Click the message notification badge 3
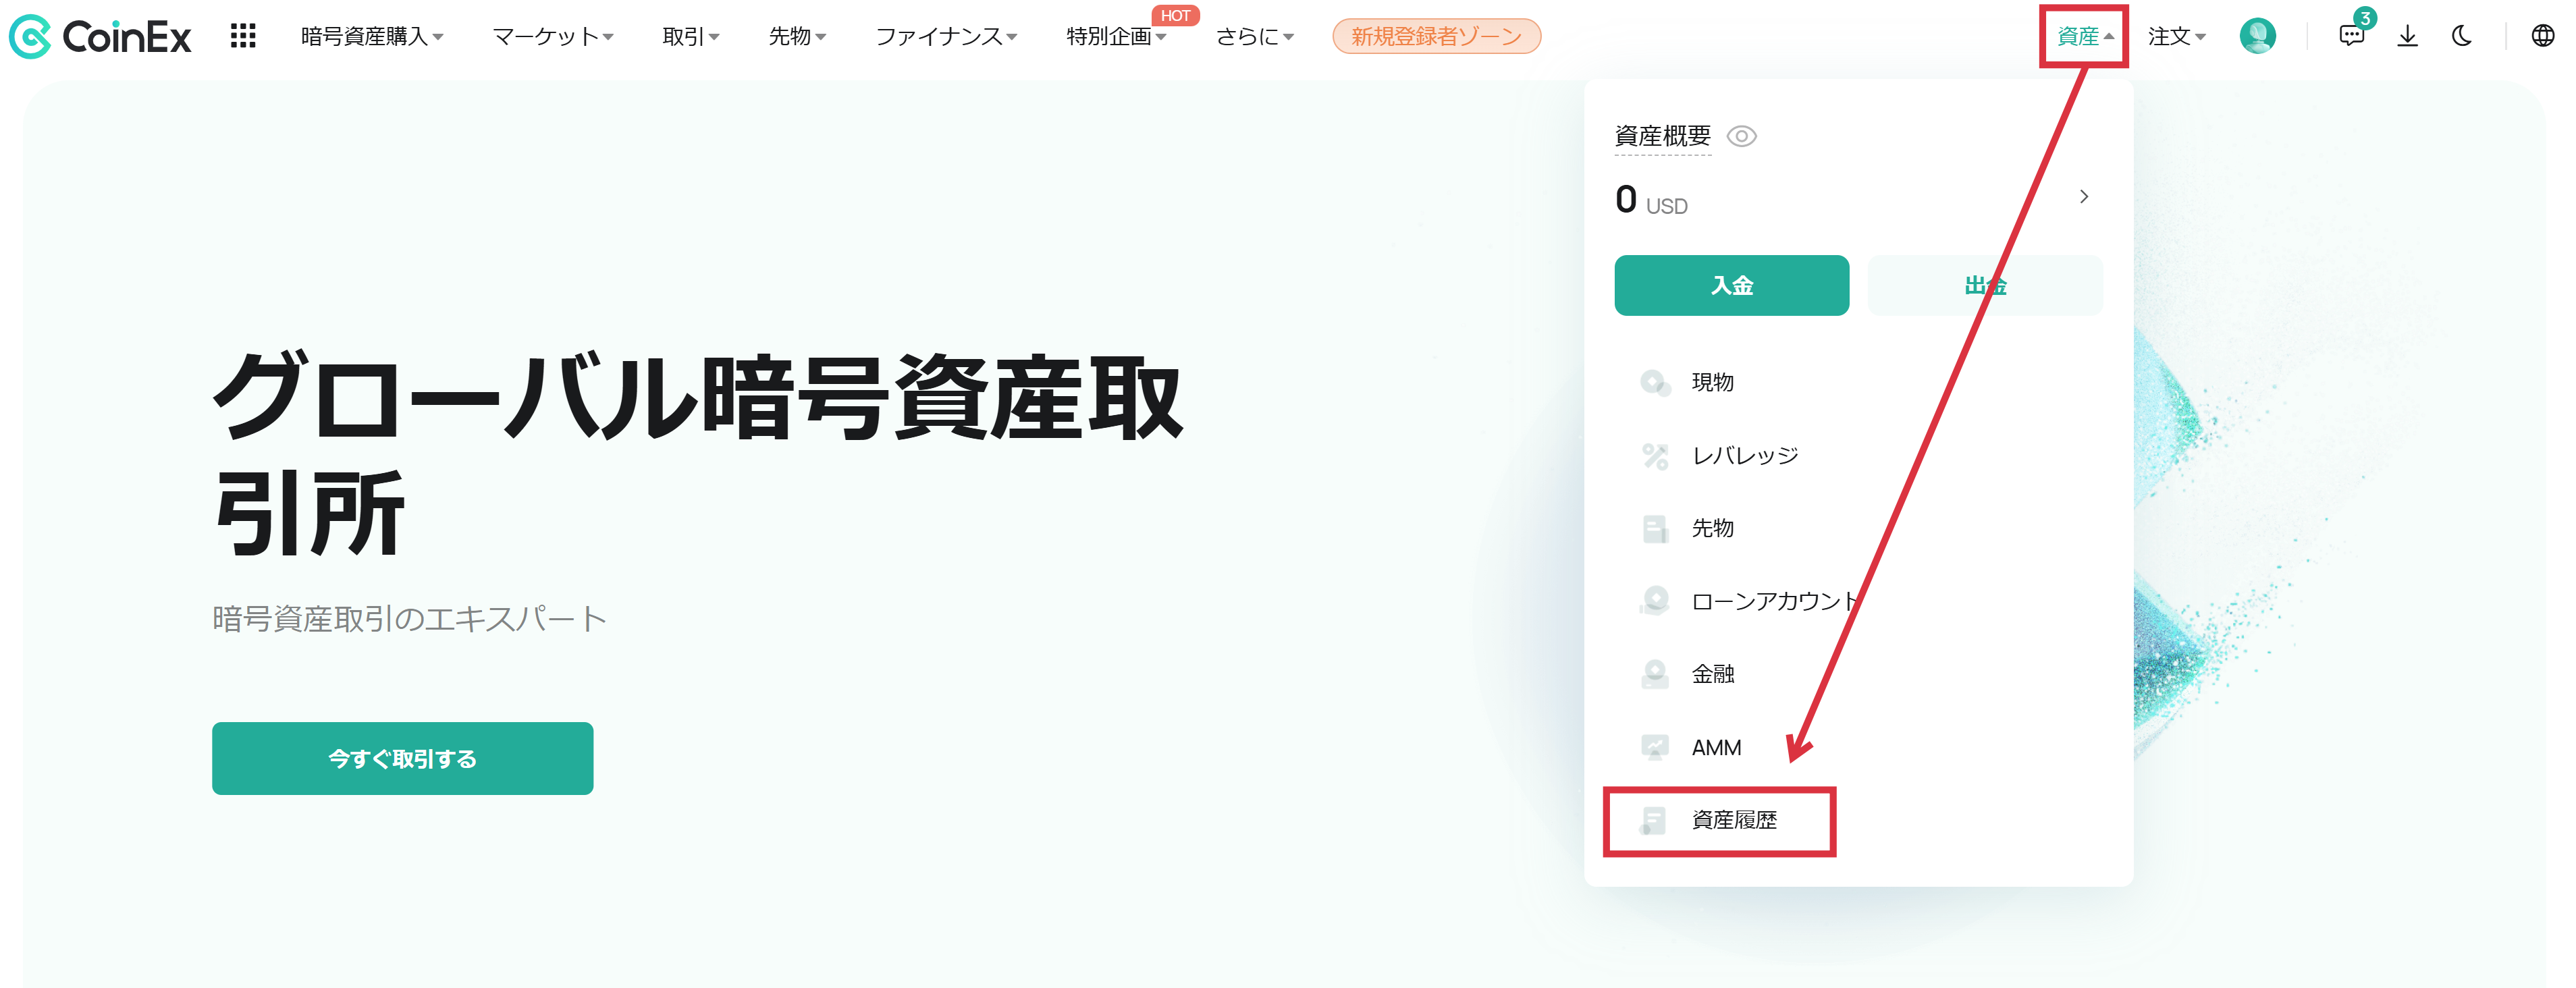 point(2364,18)
